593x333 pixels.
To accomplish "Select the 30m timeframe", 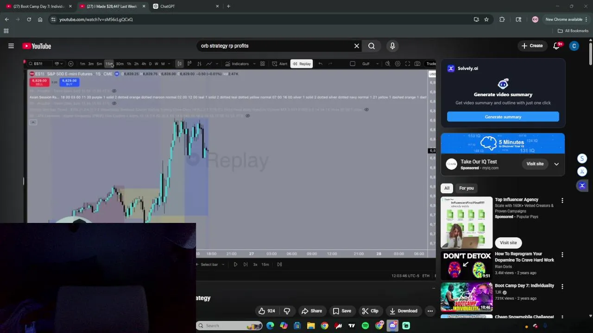I will [x=120, y=64].
